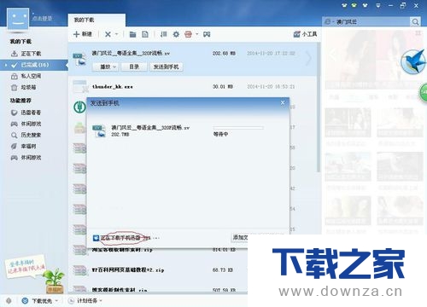Click the third icon in title bar group

point(365,5)
